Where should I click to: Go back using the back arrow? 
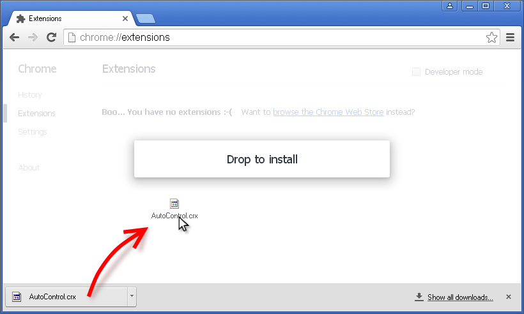[x=14, y=38]
